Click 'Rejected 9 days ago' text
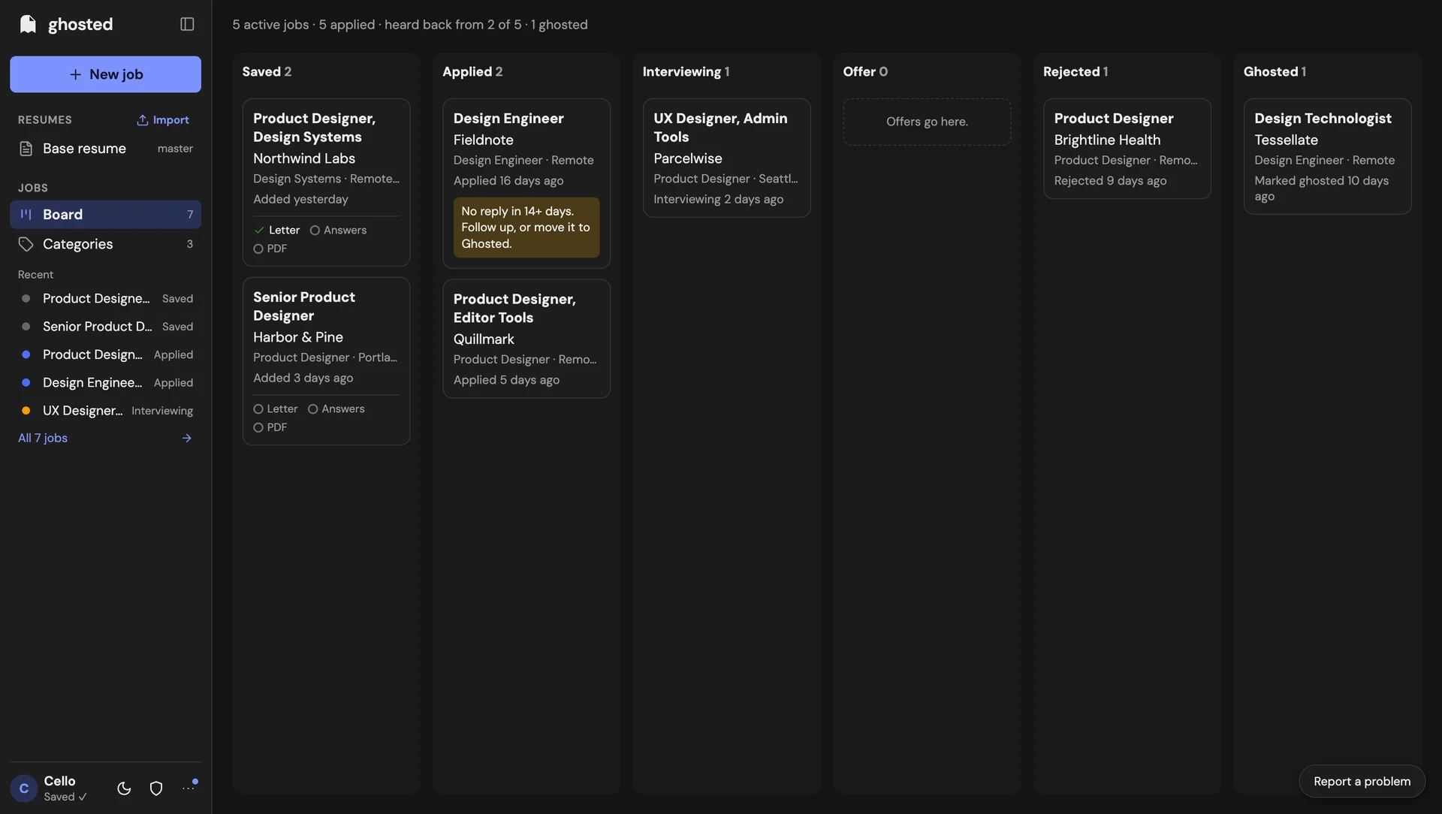This screenshot has width=1442, height=814. (1110, 181)
